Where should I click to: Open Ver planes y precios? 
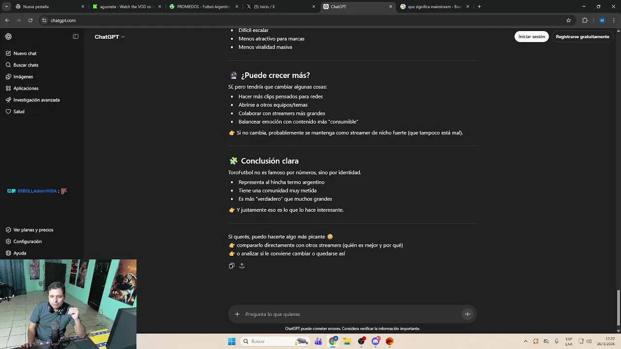coord(33,230)
